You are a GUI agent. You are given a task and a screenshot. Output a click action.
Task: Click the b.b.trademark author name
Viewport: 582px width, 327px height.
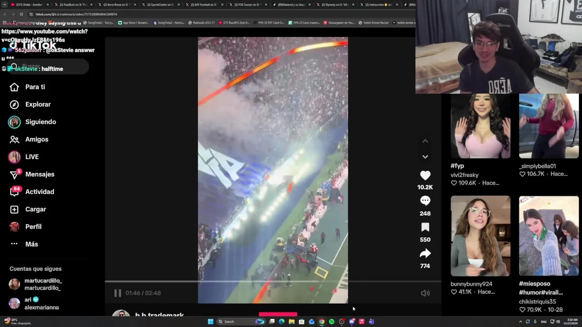160,315
